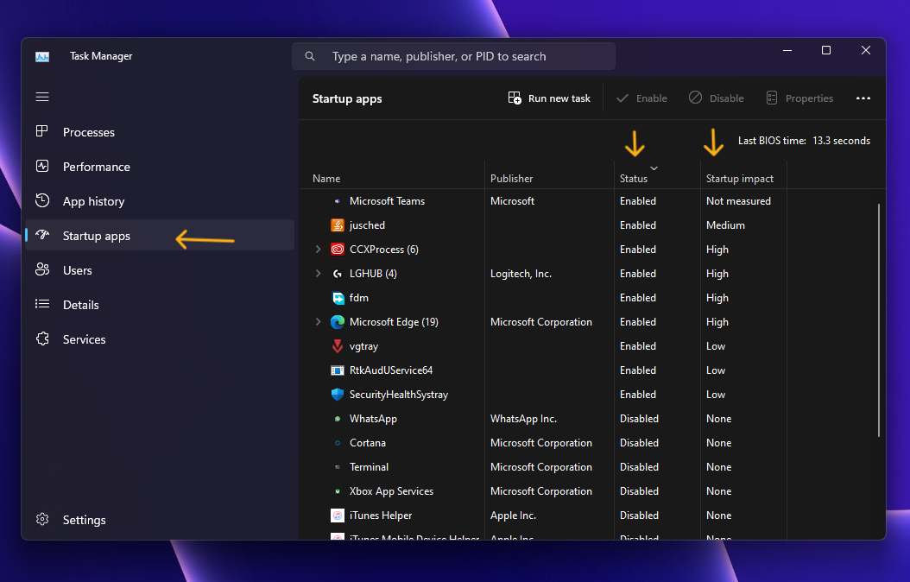Click the Users people icon
This screenshot has width=910, height=582.
42,269
